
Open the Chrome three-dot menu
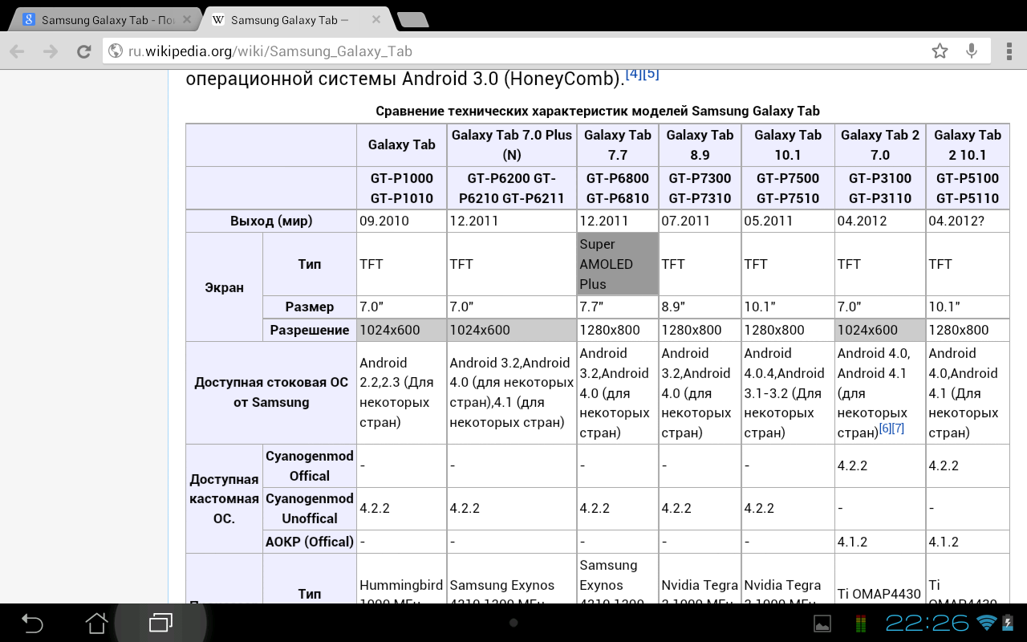coord(1008,51)
